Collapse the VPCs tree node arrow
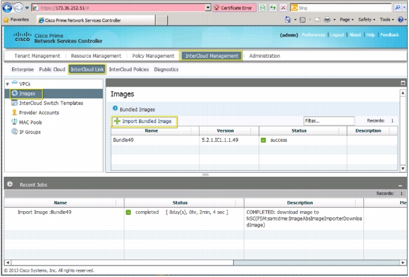 tap(7, 84)
